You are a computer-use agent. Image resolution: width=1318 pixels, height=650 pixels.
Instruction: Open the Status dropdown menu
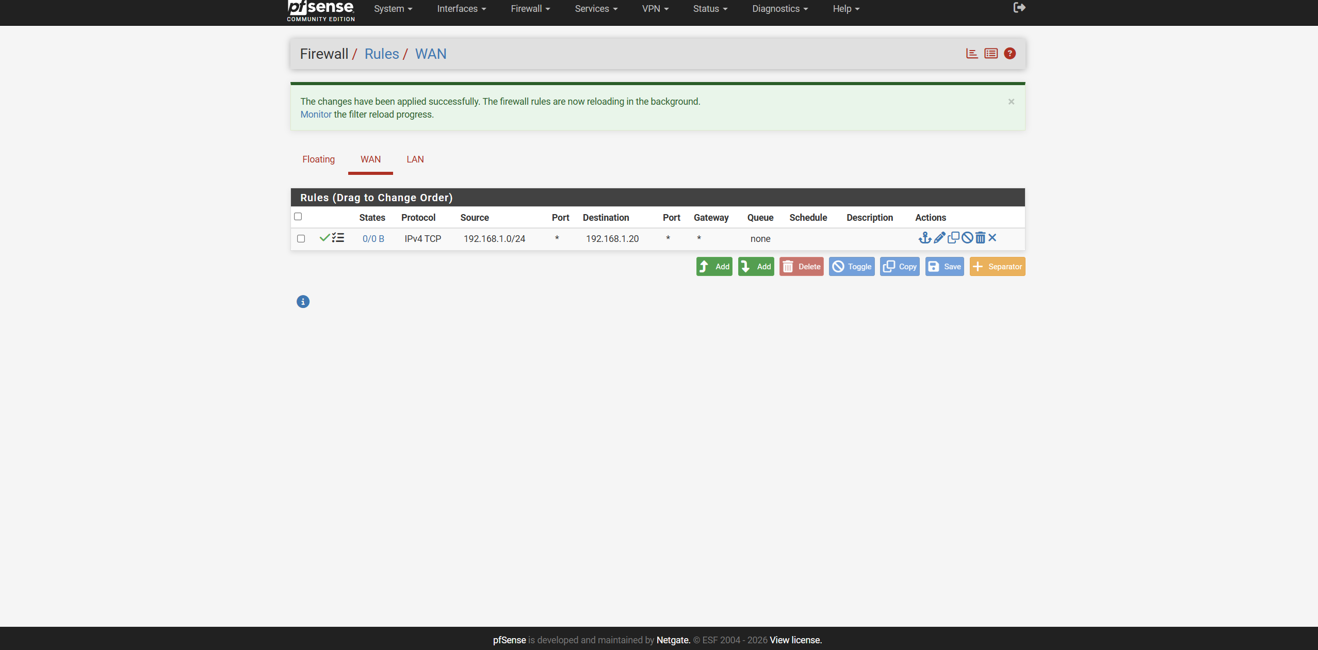click(710, 9)
